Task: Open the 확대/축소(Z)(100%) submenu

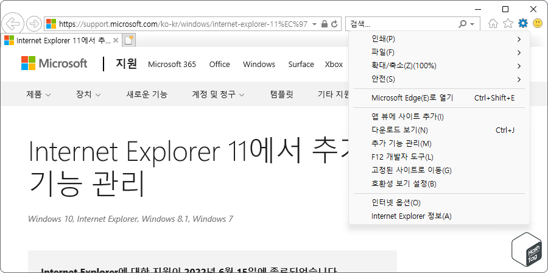Action: tap(439, 66)
